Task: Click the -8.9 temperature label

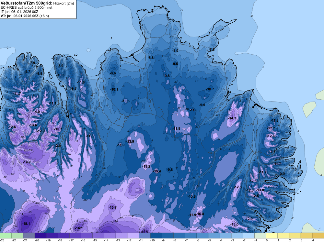Action: 60,66
